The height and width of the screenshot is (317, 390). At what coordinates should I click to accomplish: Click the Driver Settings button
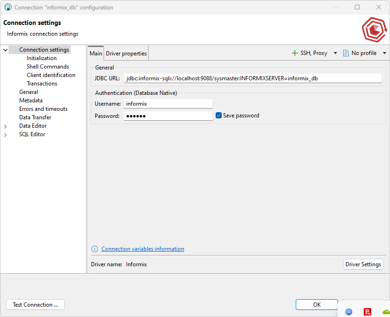363,264
